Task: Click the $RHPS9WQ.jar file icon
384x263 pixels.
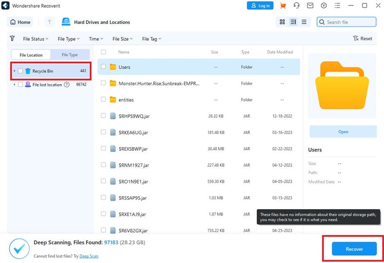Action: pos(113,116)
